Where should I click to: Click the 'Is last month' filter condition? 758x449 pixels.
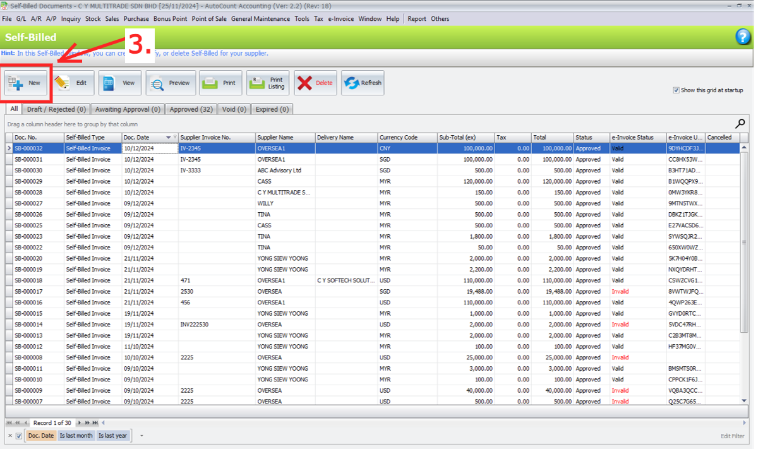pyautogui.click(x=76, y=436)
